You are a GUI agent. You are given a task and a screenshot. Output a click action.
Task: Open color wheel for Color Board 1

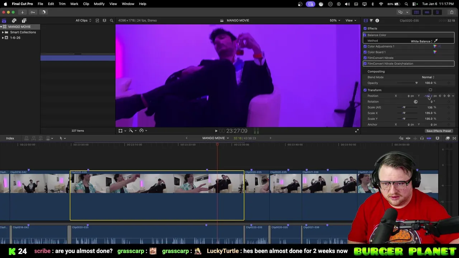click(x=435, y=52)
